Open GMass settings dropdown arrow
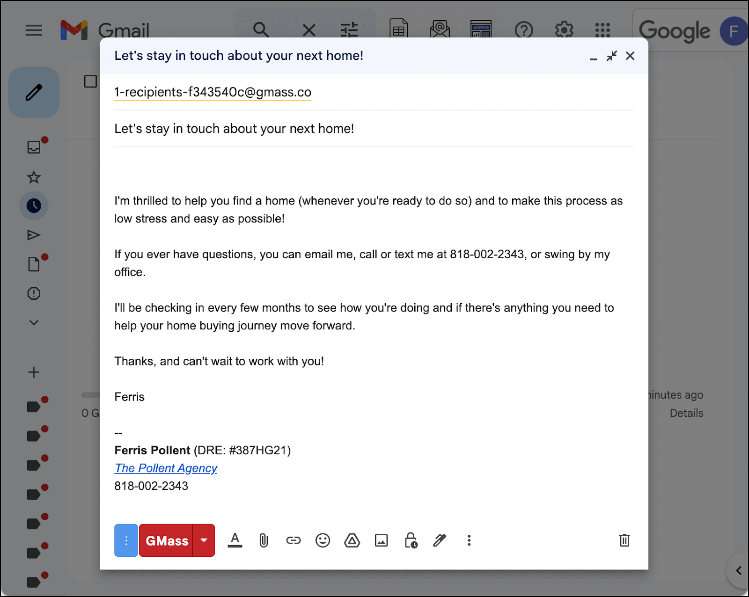The width and height of the screenshot is (749, 597). pyautogui.click(x=204, y=540)
